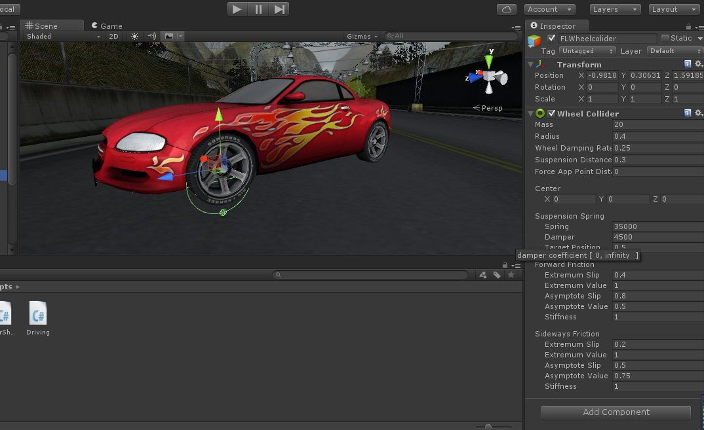
Task: Open the Layer Default dropdown
Action: (675, 51)
